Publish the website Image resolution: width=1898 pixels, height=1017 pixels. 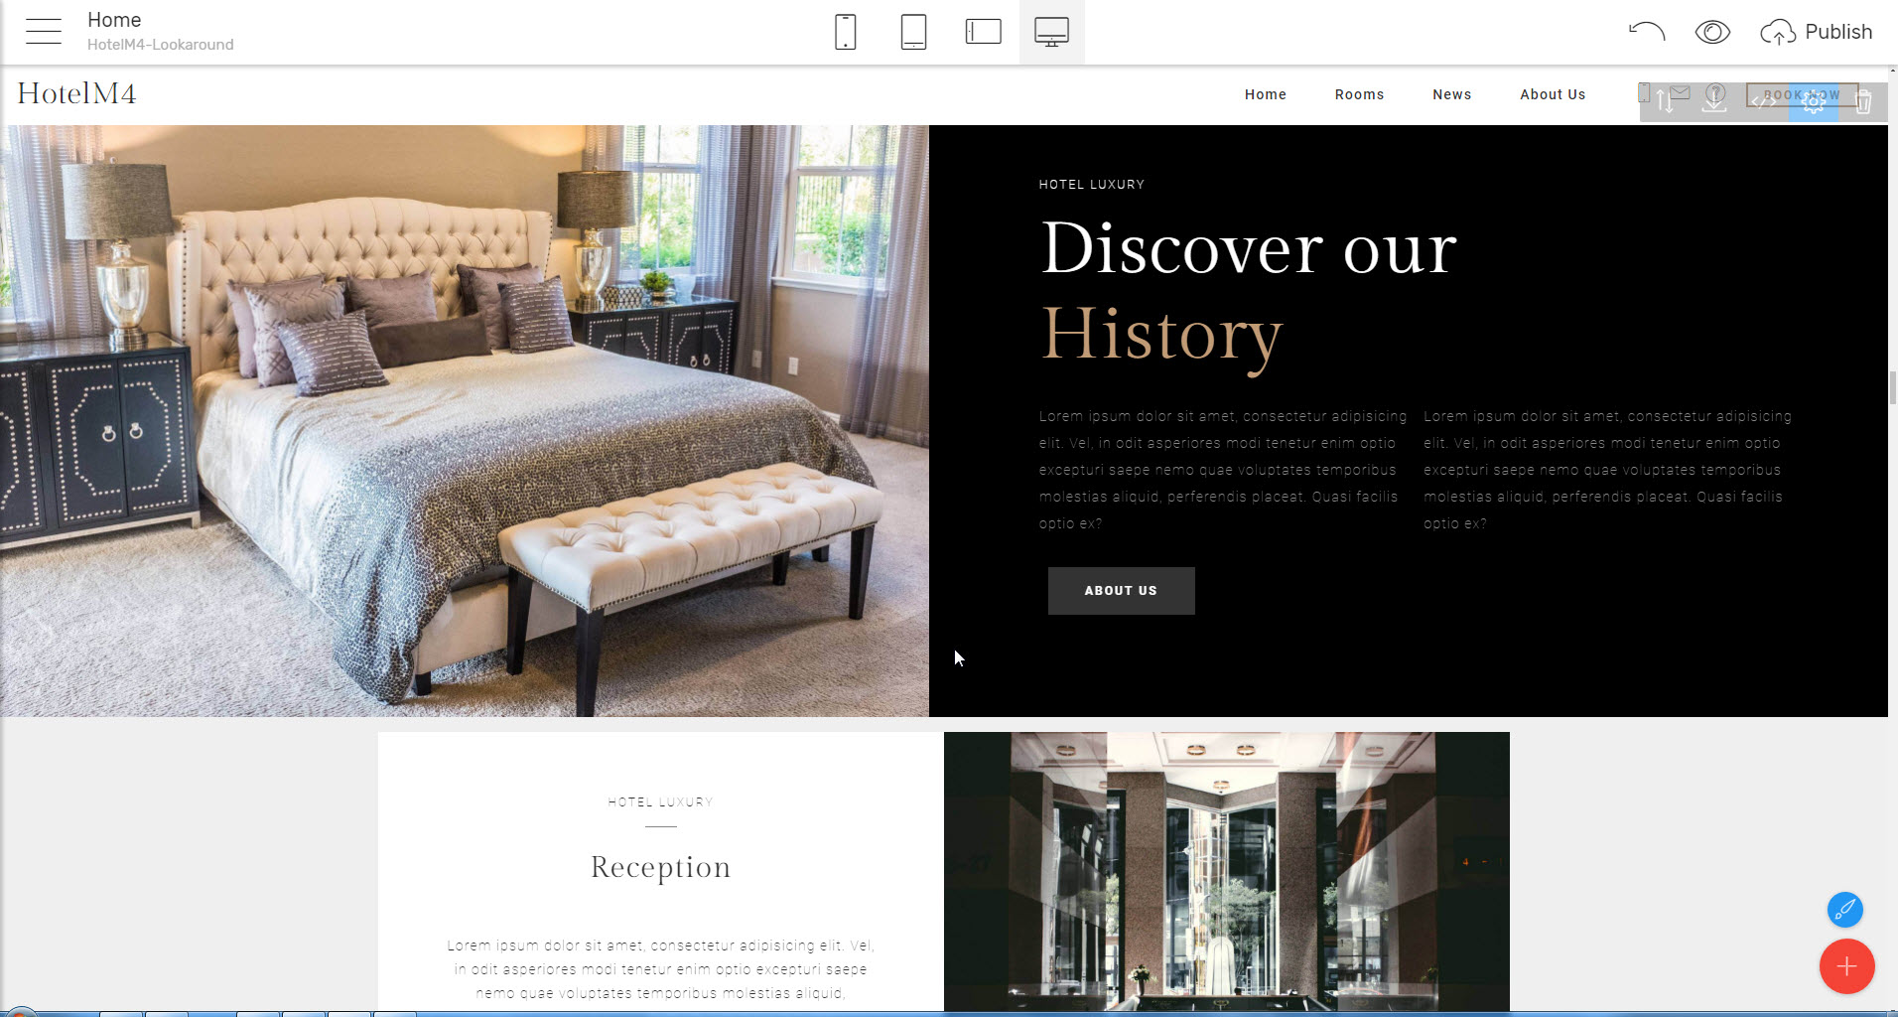point(1817,32)
